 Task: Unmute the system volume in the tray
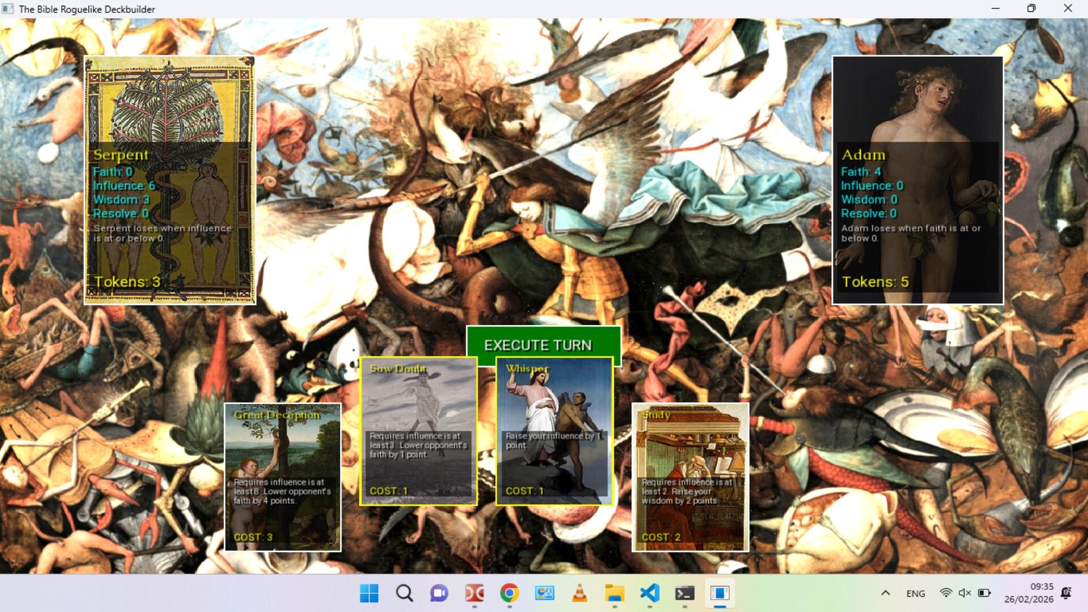[963, 594]
